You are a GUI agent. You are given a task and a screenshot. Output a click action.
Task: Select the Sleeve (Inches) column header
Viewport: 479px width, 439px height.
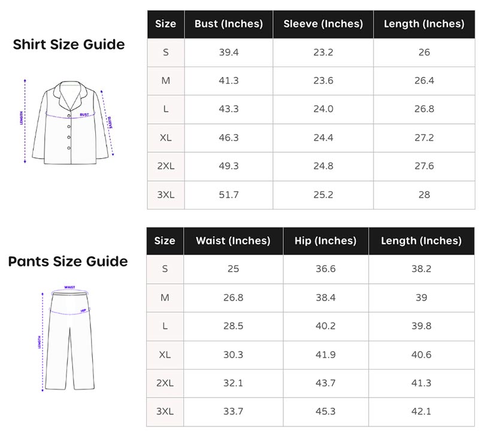pos(323,24)
